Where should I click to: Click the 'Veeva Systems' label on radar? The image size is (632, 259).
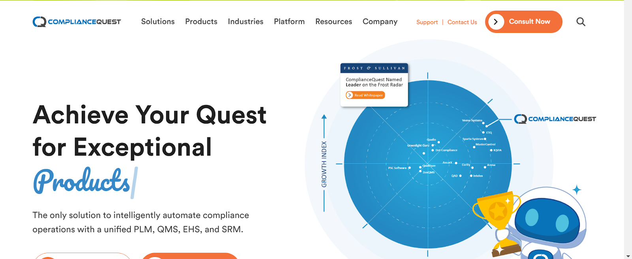coord(472,120)
